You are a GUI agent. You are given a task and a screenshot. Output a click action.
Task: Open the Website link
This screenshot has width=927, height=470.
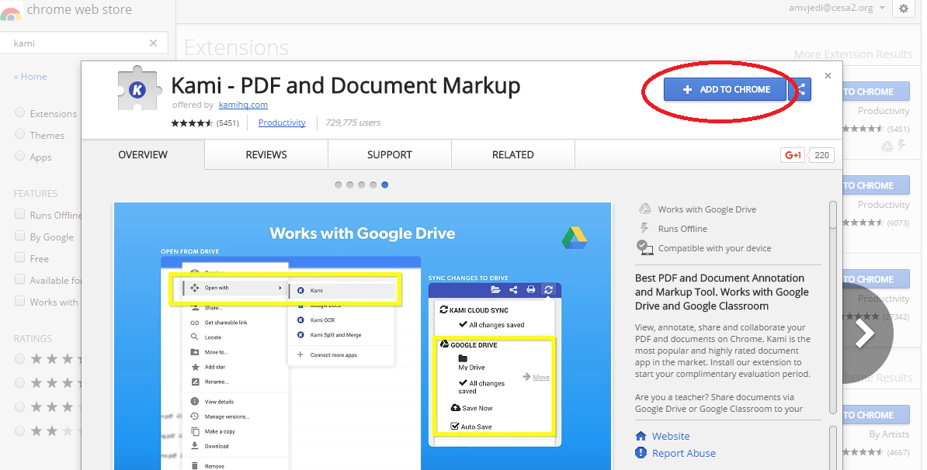pos(671,437)
